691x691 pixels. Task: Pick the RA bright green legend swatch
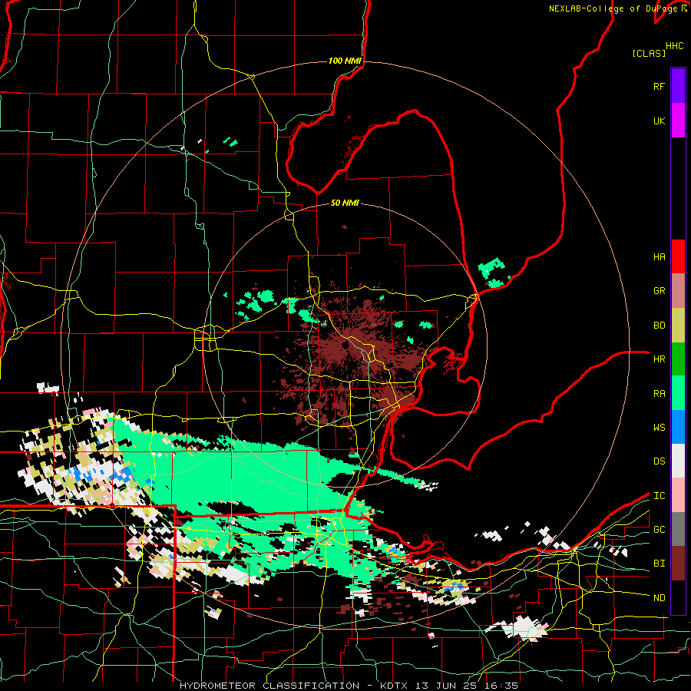click(678, 393)
